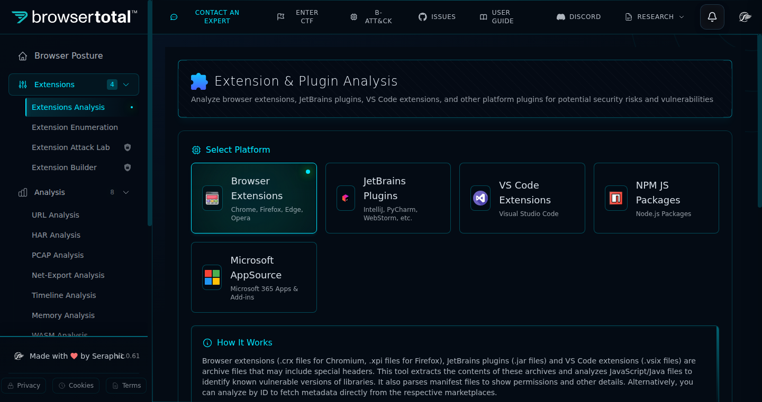
Task: Collapse the Analysis sidebar section chevron
Action: pyautogui.click(x=126, y=192)
